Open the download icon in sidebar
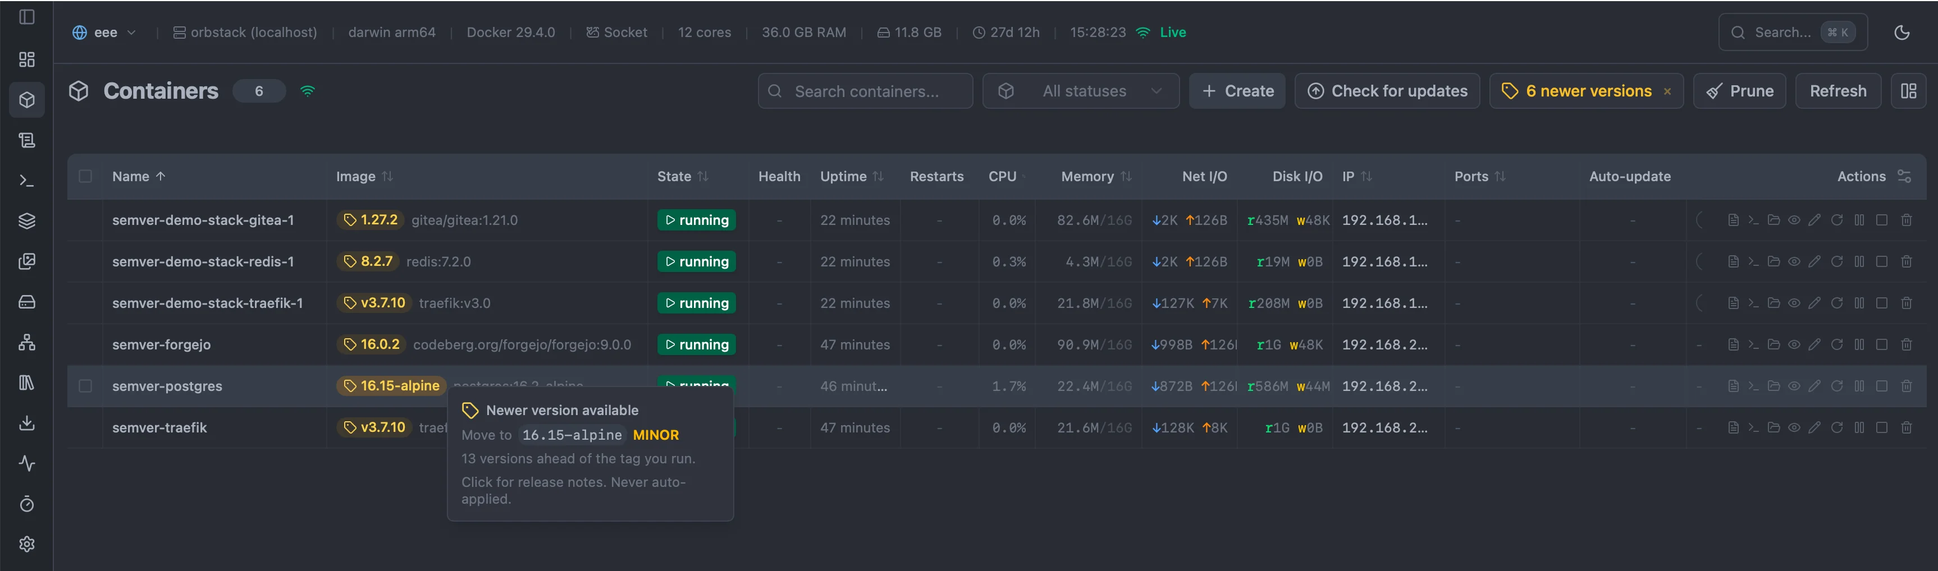The image size is (1938, 571). (x=26, y=423)
